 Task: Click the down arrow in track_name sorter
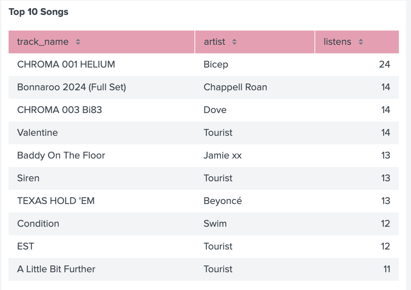[x=77, y=44]
